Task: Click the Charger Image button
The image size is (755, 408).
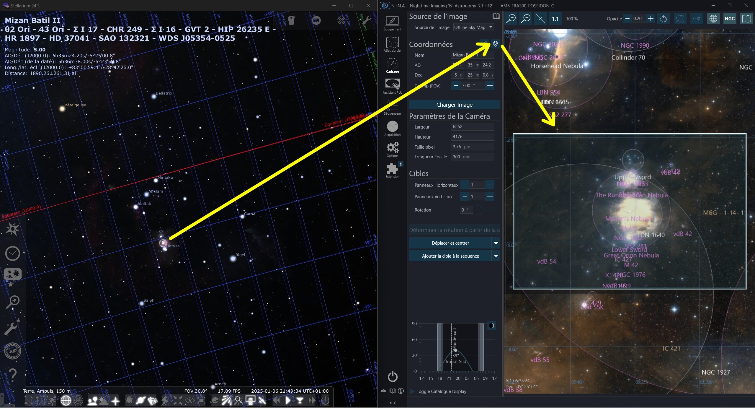Action: 454,105
